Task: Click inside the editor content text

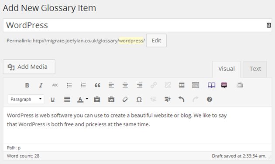Action: click(117, 120)
